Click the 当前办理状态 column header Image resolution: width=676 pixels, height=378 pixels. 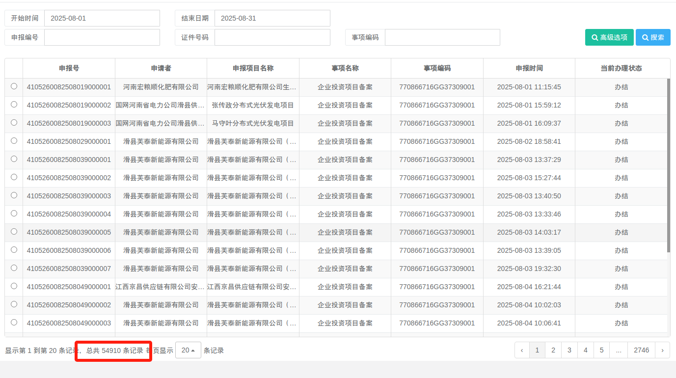click(x=621, y=68)
